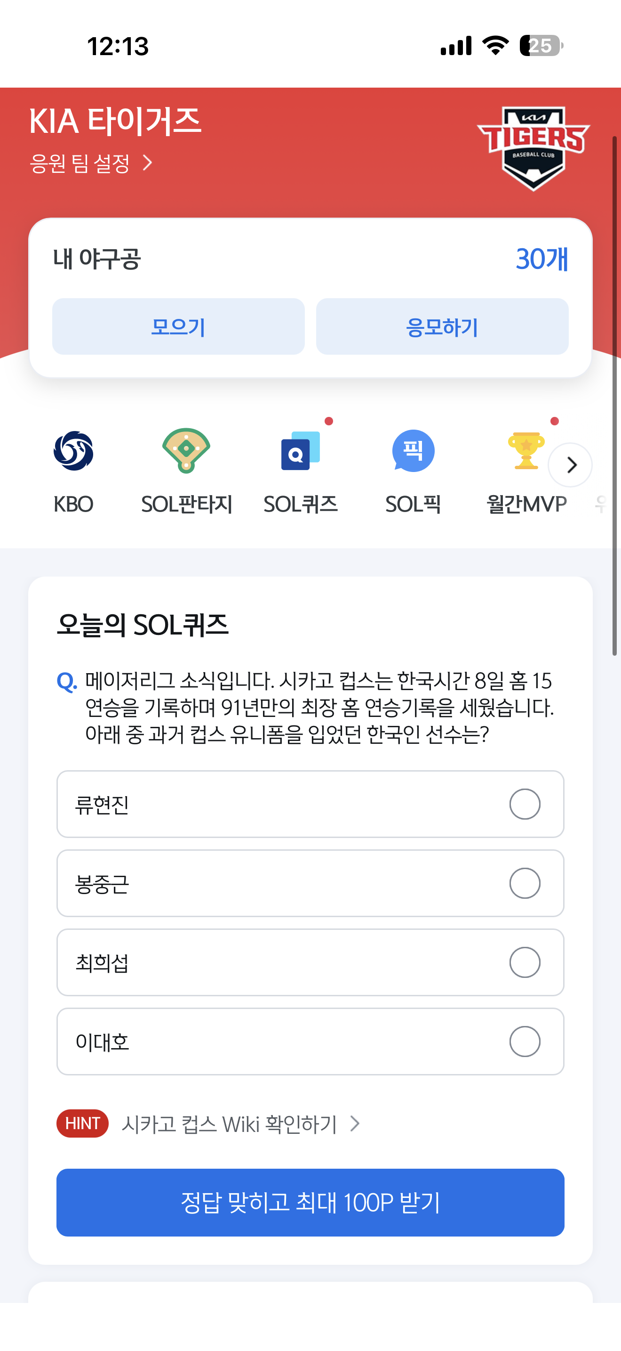Tap the 응모하기 button
This screenshot has width=621, height=1351.
pyautogui.click(x=442, y=327)
